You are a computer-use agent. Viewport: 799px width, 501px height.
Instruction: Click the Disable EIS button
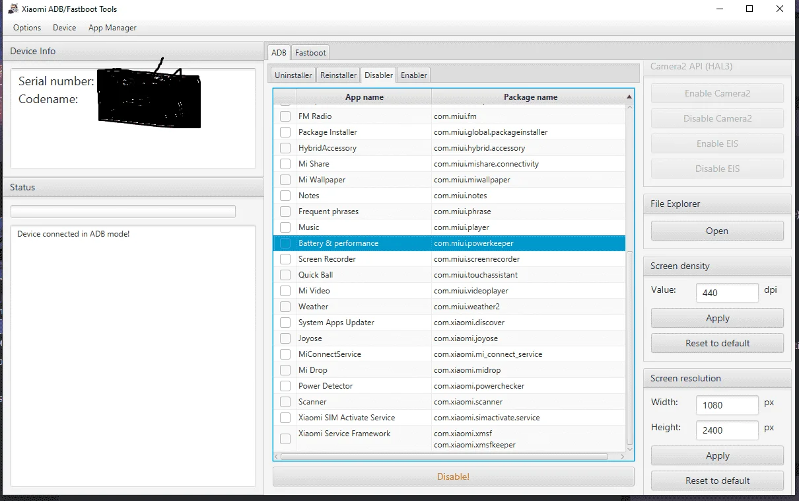click(717, 169)
